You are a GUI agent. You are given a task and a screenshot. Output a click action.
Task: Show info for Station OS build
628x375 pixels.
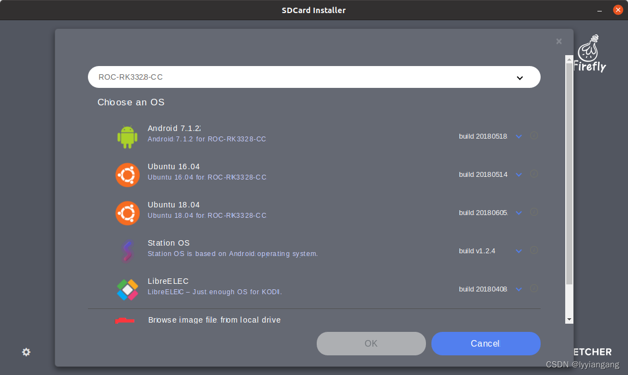coord(534,250)
